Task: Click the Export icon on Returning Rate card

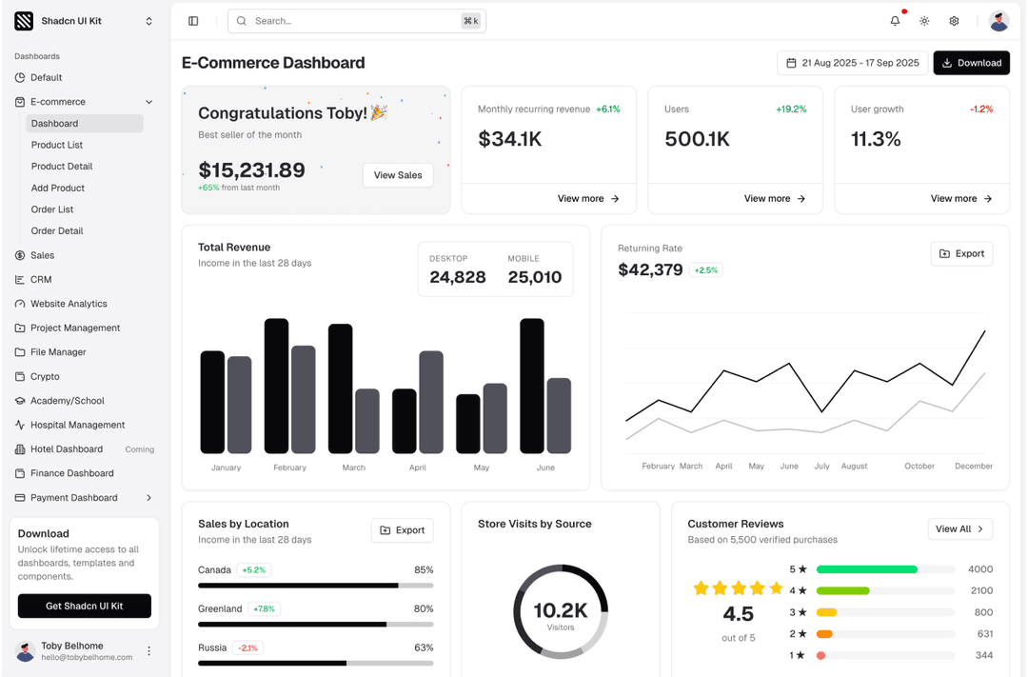Action: coord(946,253)
